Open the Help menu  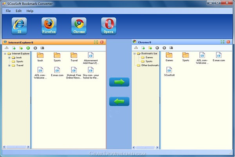[30, 11]
